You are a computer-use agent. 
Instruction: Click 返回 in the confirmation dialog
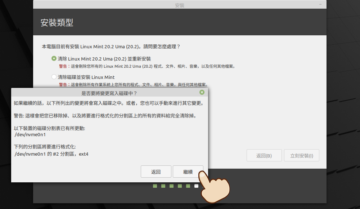click(156, 172)
